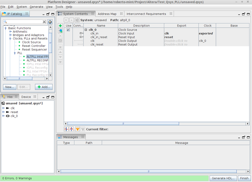Click the gray clear-filter funnel icon
252x182 pixels.
pyautogui.click(x=82, y=129)
